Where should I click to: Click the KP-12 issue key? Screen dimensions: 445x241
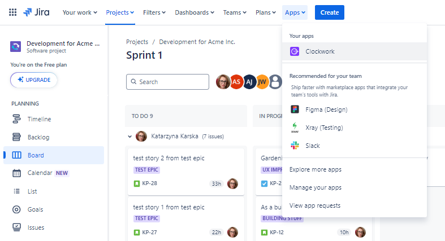tap(276, 232)
